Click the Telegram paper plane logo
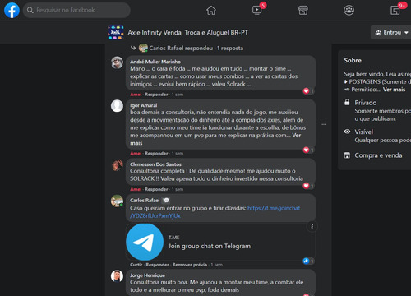This screenshot has height=296, width=411. pos(145,242)
